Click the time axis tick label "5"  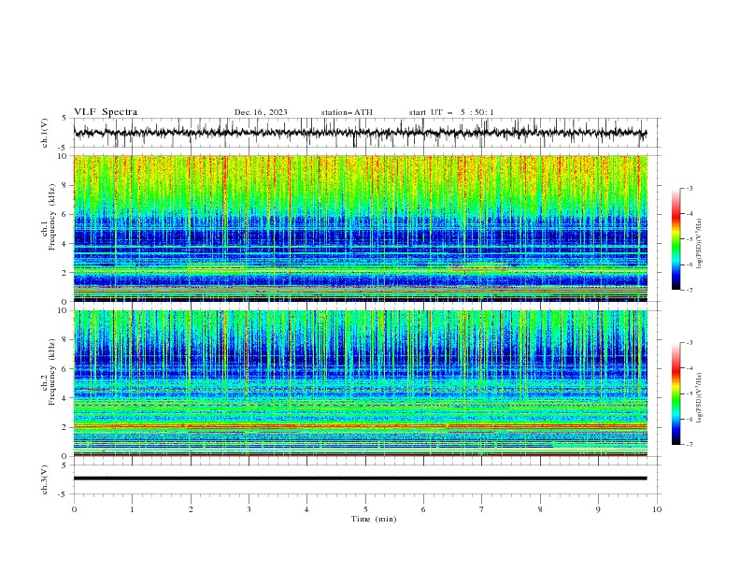365,509
